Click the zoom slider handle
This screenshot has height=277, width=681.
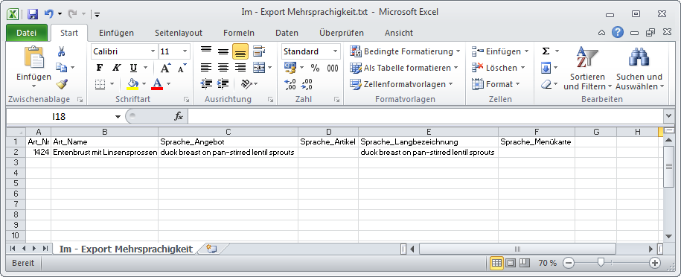pyautogui.click(x=601, y=262)
